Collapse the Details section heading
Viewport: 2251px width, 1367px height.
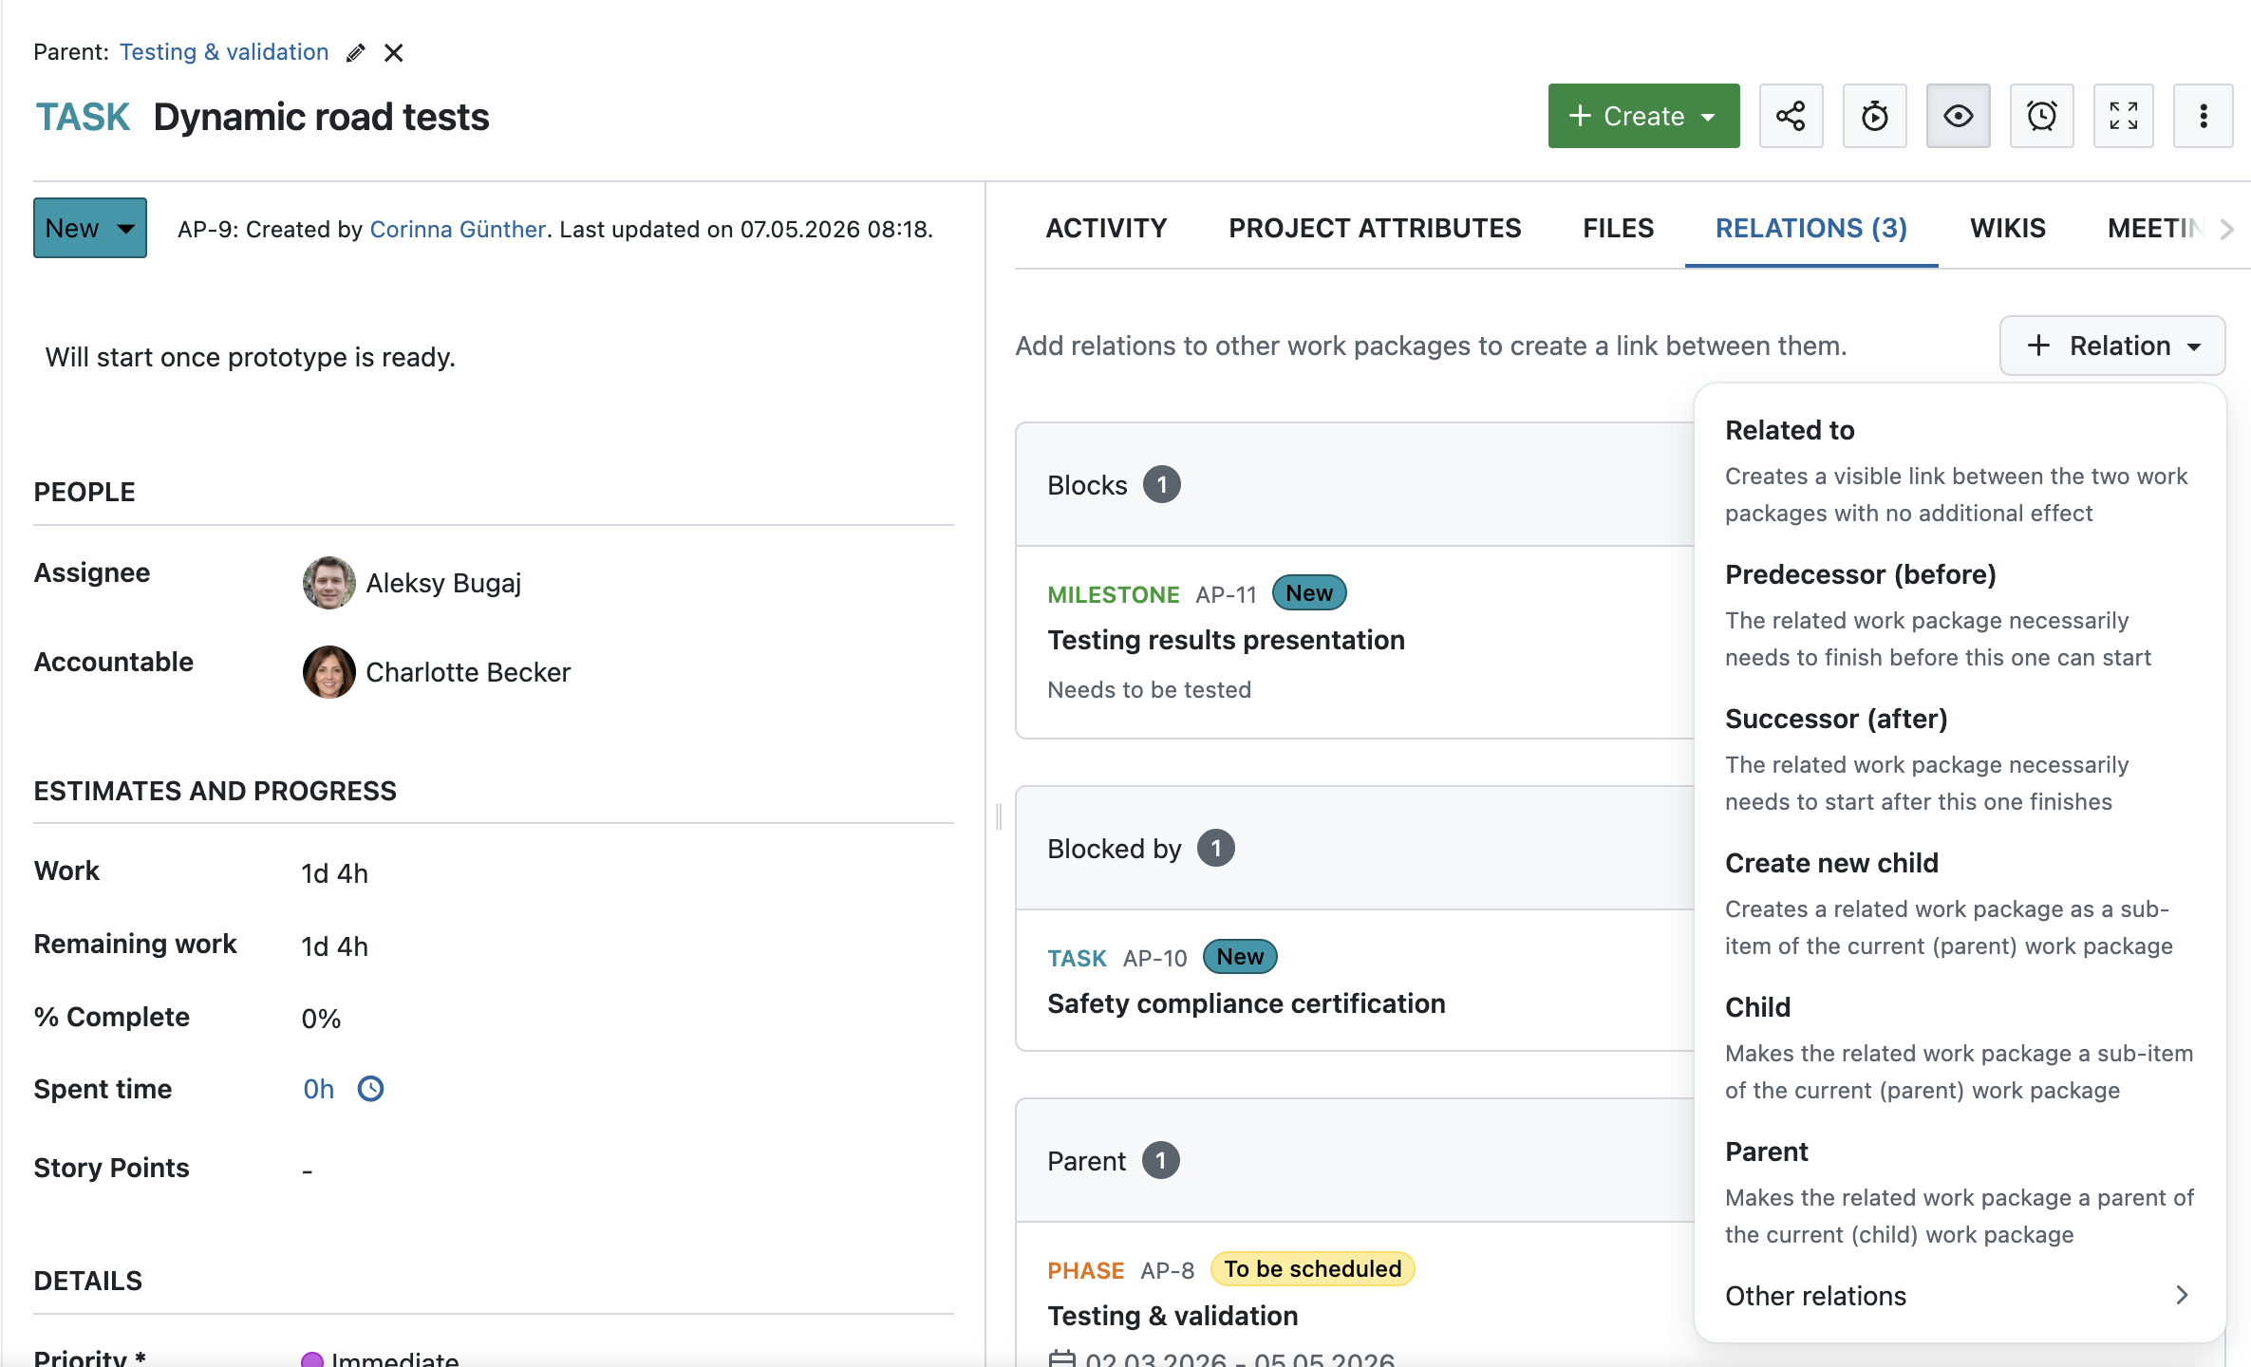click(x=87, y=1281)
